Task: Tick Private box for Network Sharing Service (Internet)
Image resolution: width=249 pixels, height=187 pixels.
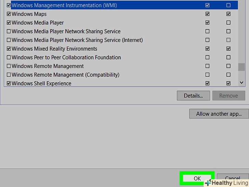Action: 207,40
